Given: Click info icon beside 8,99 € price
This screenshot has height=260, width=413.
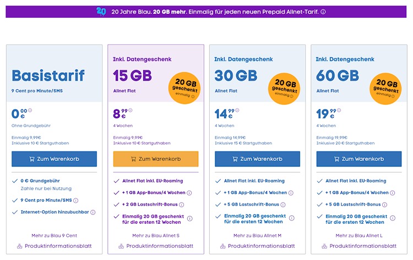Looking at the screenshot, I should click(x=131, y=110).
